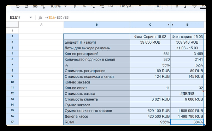This screenshot has width=212, height=131.
Task: Activate the paint format tool
Action: [x=43, y=6]
